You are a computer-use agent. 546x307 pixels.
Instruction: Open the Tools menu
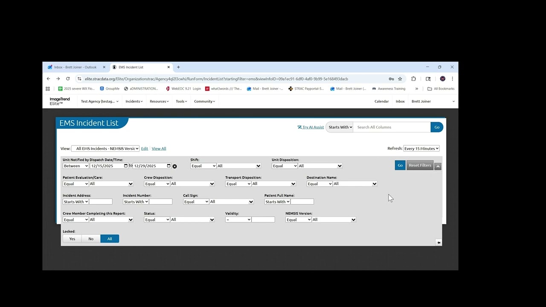[181, 101]
